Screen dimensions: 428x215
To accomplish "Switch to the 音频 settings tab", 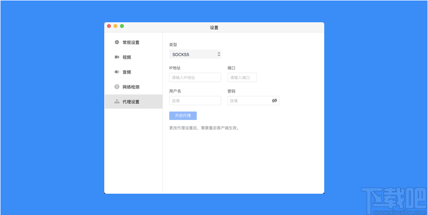I will (134, 72).
